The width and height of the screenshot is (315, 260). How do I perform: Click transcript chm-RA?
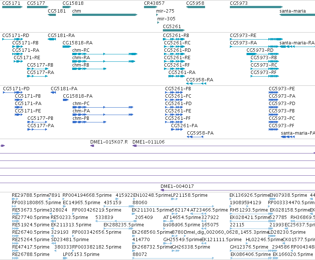click(104, 61)
